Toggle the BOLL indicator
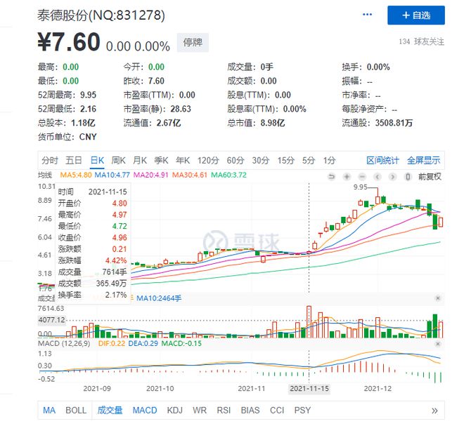The height and width of the screenshot is (426, 464). (76, 411)
